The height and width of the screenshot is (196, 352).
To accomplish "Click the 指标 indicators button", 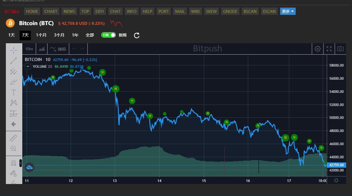I will tap(58, 49).
